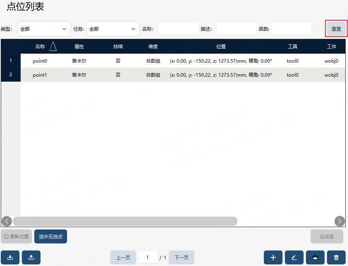This screenshot has height=266, width=348.
Task: Open the 任务 dropdown
Action: point(113,29)
